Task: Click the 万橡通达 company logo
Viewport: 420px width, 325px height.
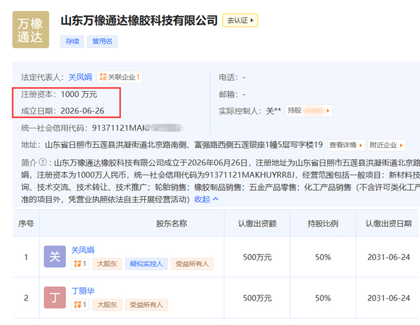Action: click(x=31, y=30)
